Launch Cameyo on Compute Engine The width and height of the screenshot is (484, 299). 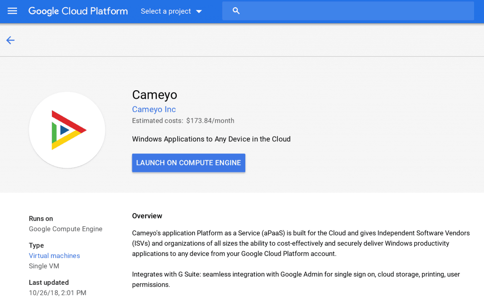point(189,162)
